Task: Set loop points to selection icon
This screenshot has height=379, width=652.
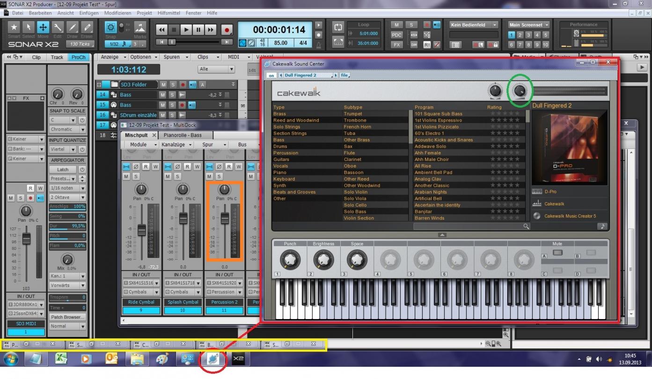Action: click(x=337, y=42)
